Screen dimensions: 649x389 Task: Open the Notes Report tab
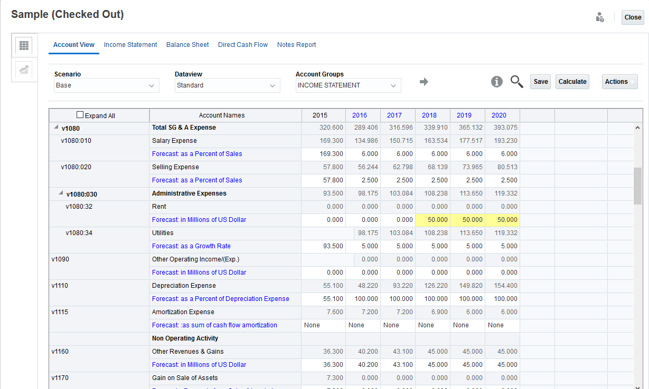point(297,45)
